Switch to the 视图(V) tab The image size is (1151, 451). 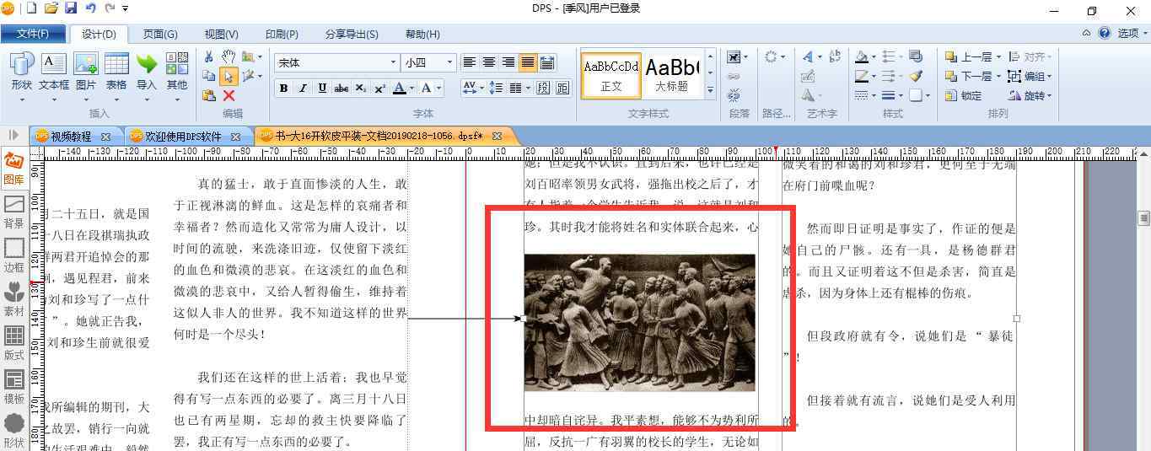tap(221, 34)
